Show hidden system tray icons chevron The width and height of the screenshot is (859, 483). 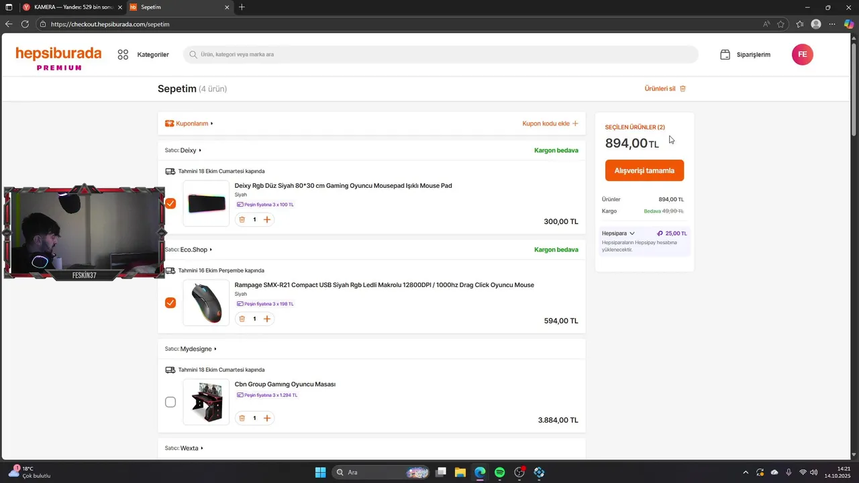745,472
